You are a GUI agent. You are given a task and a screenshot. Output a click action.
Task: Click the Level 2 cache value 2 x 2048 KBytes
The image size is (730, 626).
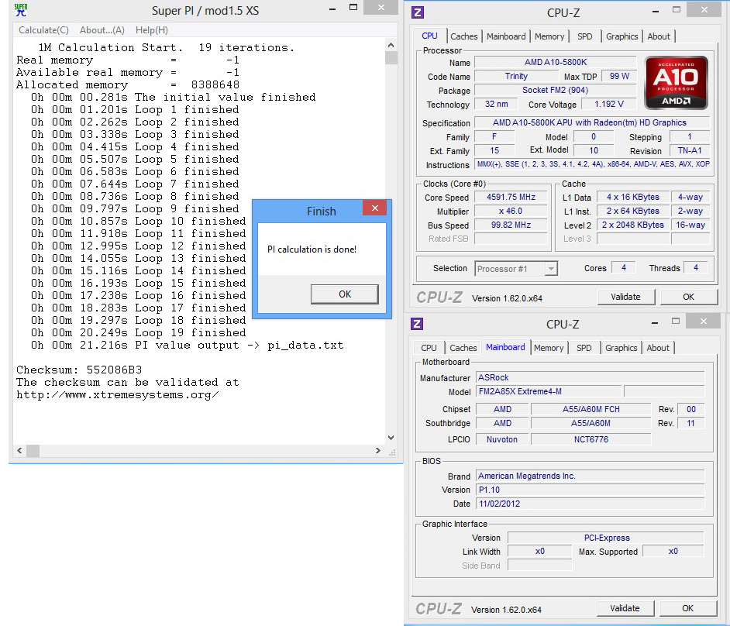[632, 225]
